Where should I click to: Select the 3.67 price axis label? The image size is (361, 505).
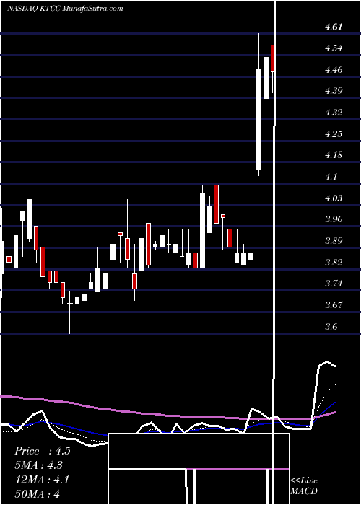click(334, 304)
